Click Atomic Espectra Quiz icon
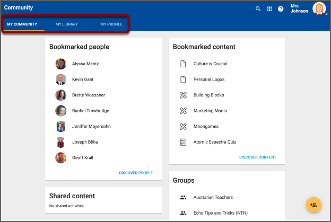Viewport: 331px width, 222px height. [183, 142]
